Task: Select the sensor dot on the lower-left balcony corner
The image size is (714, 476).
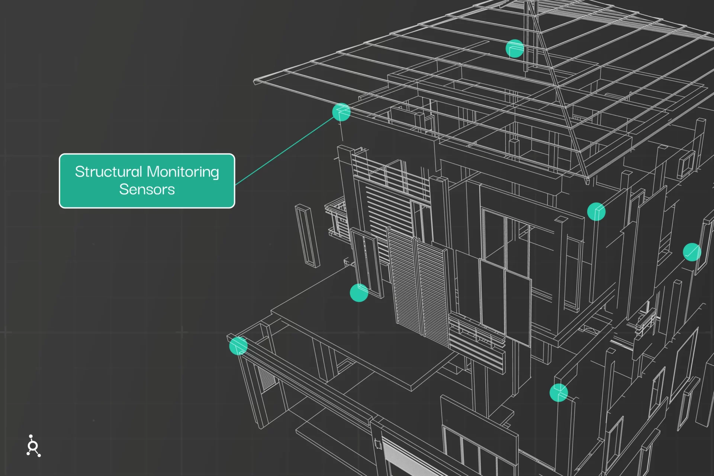Action: 238,346
